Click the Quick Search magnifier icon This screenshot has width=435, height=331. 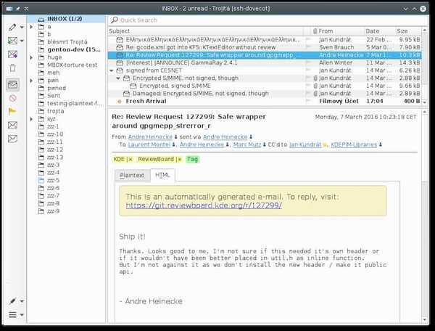click(x=115, y=20)
